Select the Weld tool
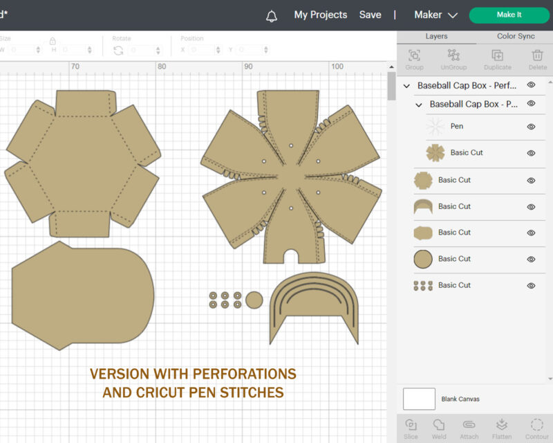 pyautogui.click(x=439, y=425)
